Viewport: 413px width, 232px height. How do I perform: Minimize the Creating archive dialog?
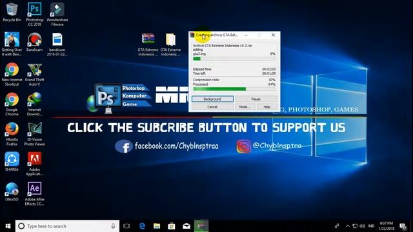point(246,35)
